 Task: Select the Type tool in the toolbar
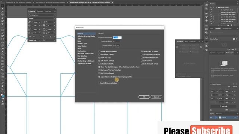3,24
